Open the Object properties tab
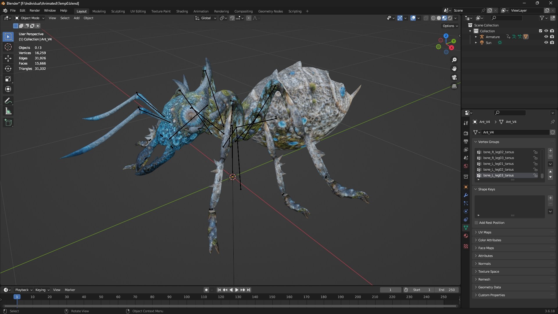 pos(466,187)
